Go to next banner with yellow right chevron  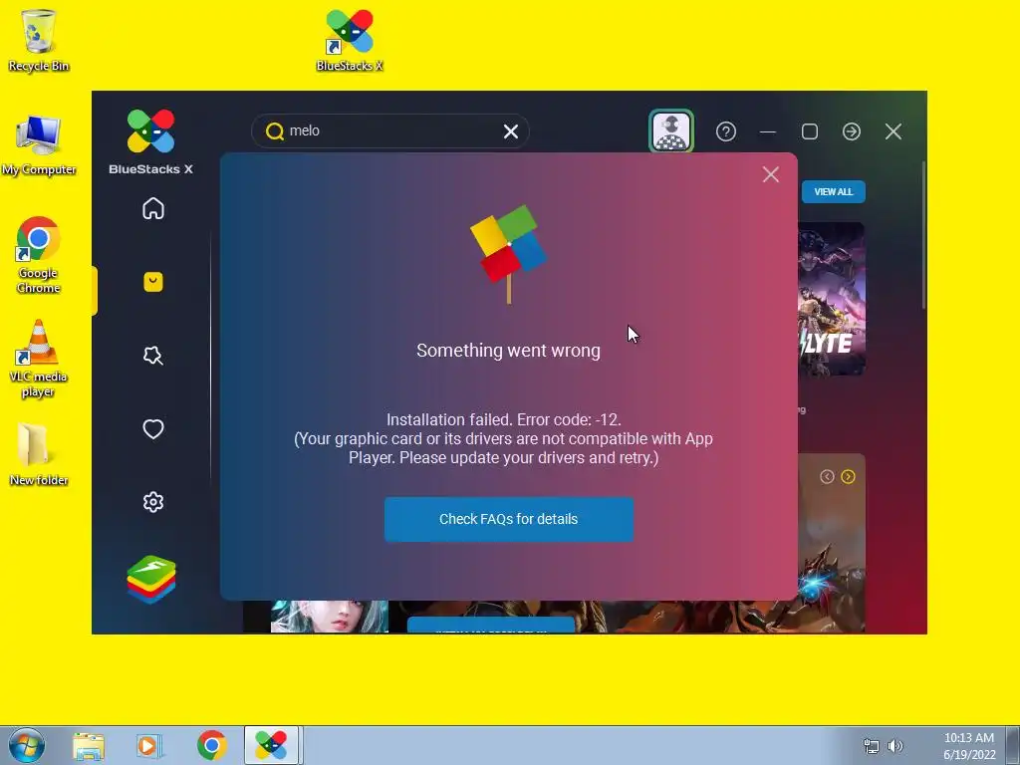click(x=849, y=477)
